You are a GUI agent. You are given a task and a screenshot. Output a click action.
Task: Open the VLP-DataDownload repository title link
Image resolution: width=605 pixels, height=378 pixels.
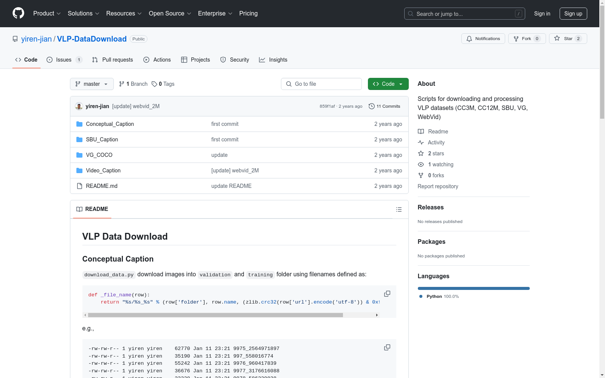pos(92,39)
